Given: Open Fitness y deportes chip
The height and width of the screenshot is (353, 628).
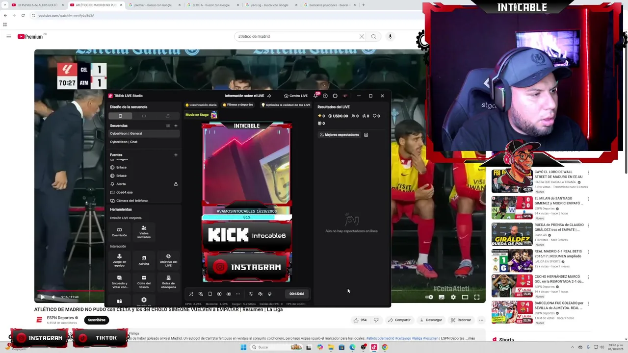Looking at the screenshot, I should 238,105.
